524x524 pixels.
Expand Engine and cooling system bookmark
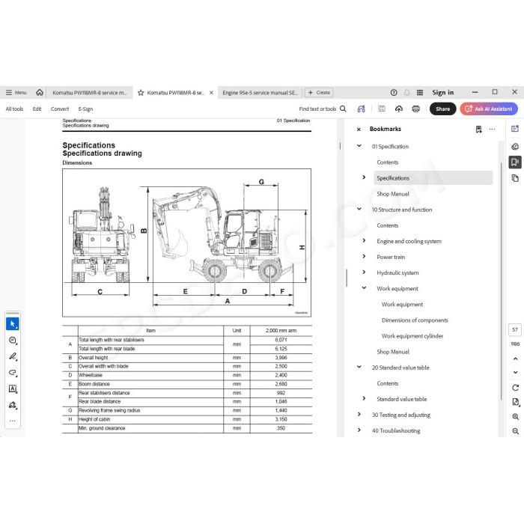click(364, 240)
